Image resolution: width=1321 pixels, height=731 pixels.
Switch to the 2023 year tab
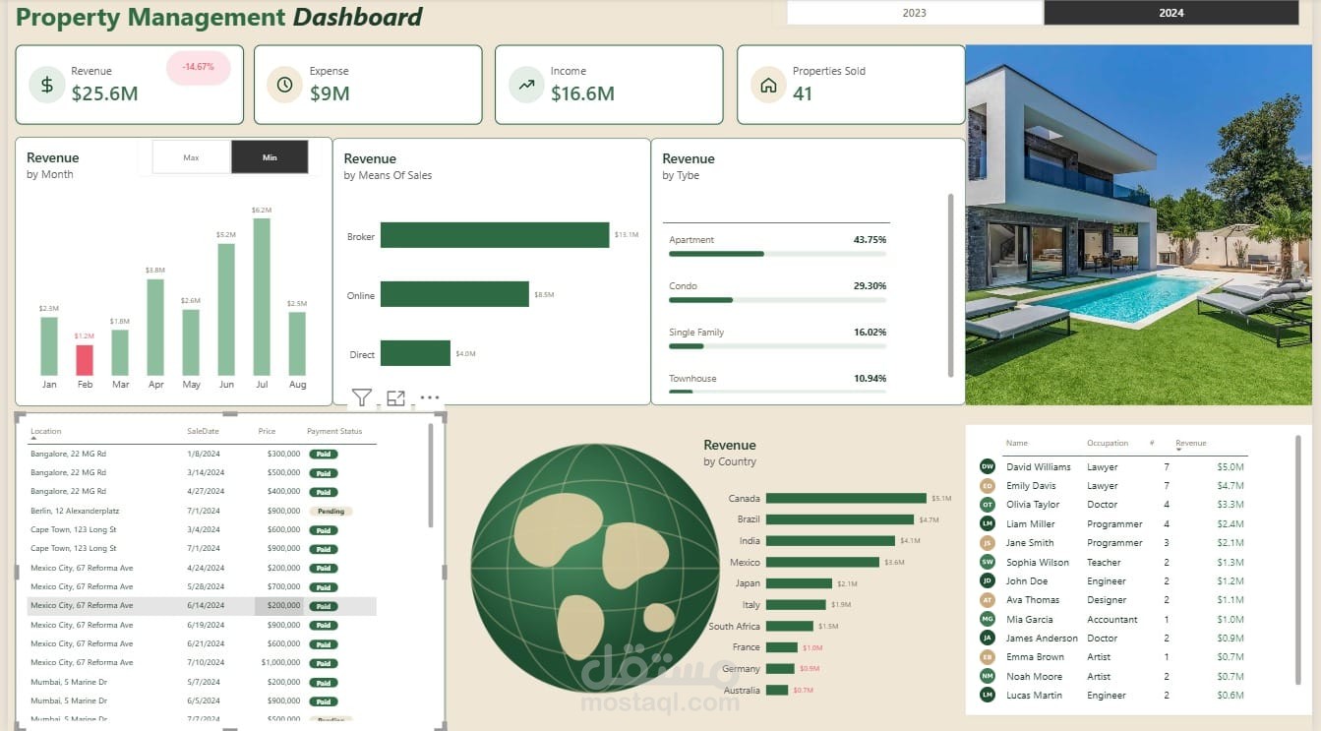(915, 13)
